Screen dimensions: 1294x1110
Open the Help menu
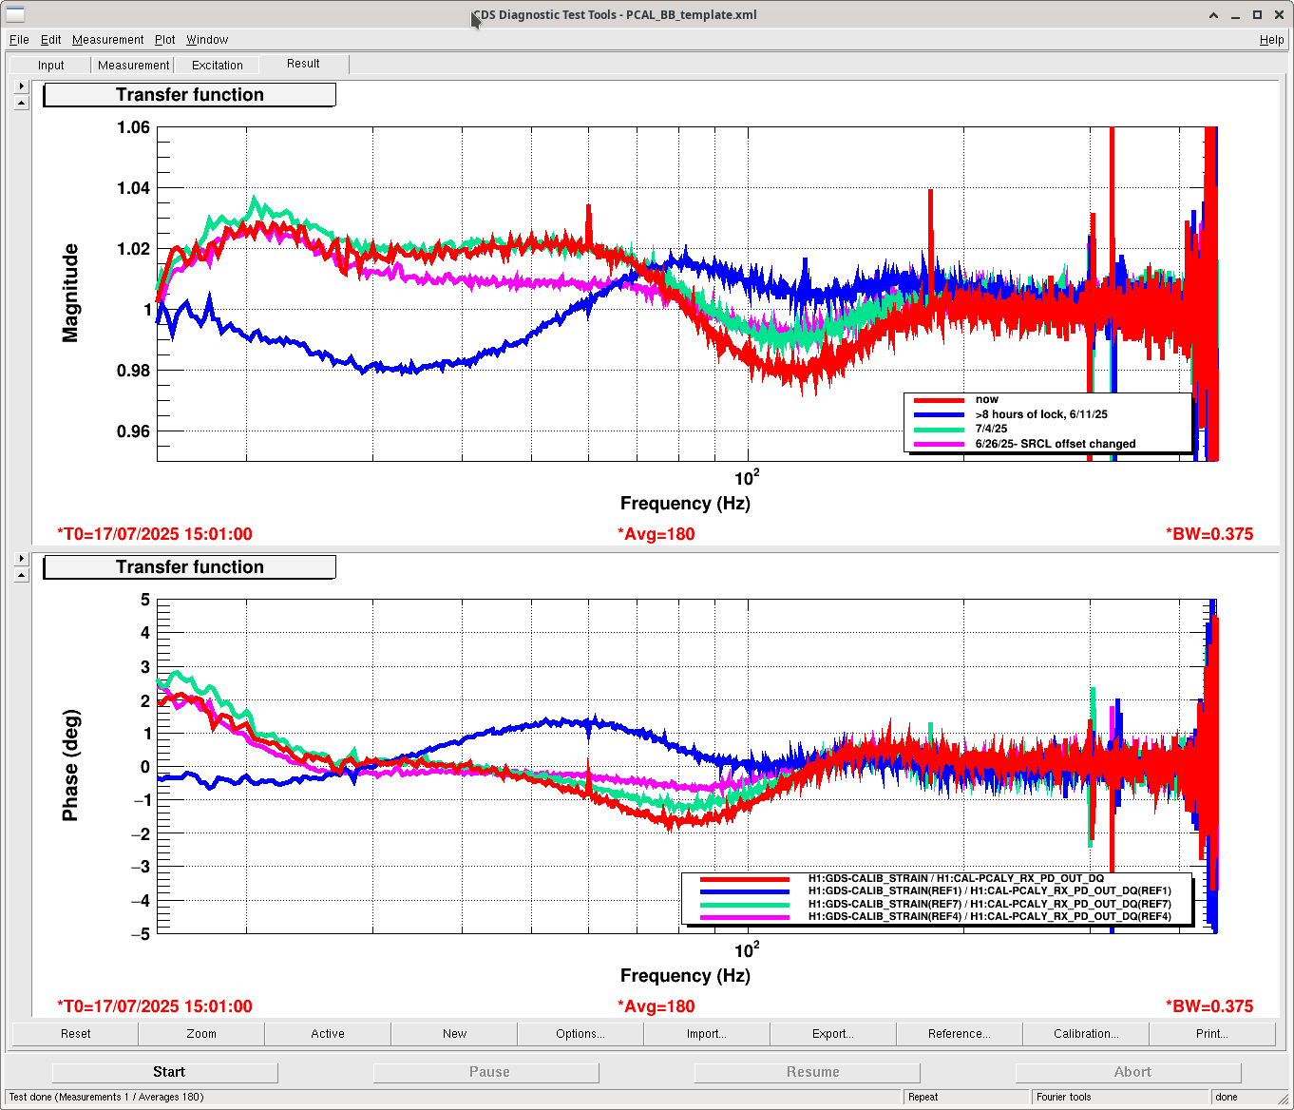(1271, 40)
